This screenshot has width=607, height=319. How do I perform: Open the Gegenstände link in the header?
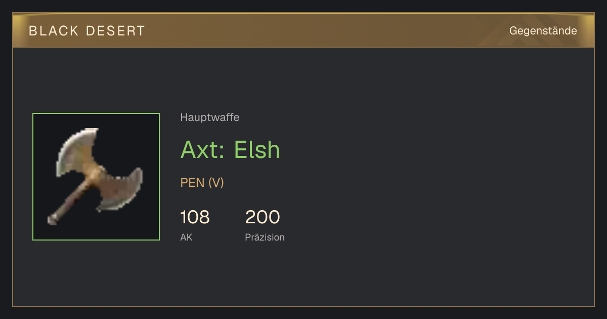pyautogui.click(x=543, y=30)
